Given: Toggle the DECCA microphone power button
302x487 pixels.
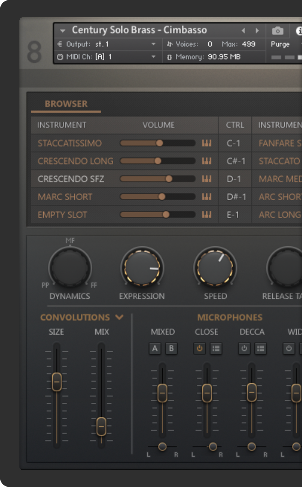Looking at the screenshot, I should 244,348.
